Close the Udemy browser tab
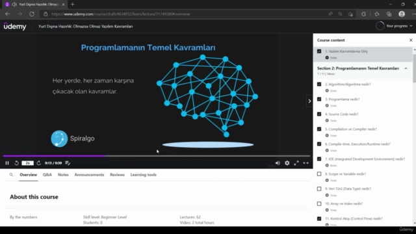Screen dimensions: 416x234 coord(63,5)
